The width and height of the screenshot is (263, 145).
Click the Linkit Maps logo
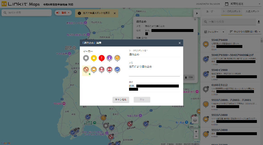[x=20, y=4]
